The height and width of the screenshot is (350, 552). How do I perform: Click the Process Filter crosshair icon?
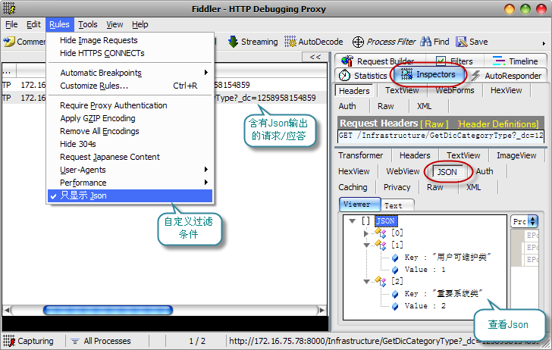359,42
